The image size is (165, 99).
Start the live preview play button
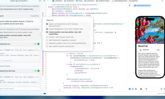click(130, 89)
